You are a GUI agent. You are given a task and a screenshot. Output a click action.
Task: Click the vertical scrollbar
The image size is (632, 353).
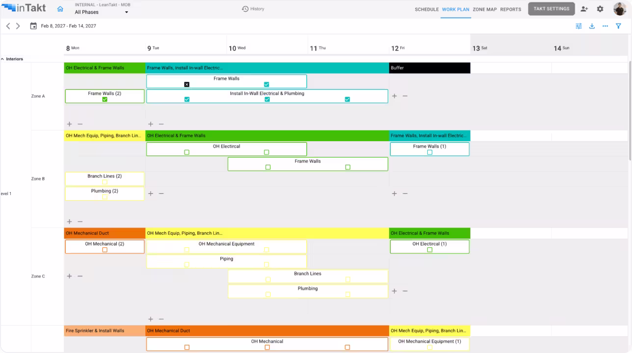[630, 110]
